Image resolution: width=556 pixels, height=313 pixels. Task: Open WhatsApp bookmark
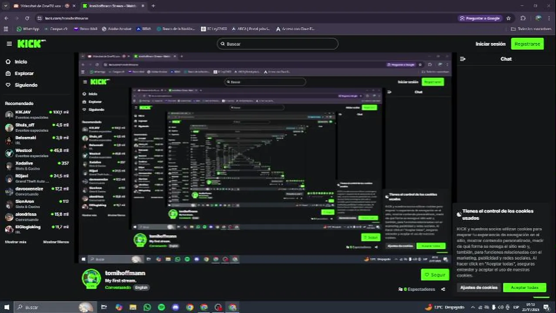pos(28,29)
